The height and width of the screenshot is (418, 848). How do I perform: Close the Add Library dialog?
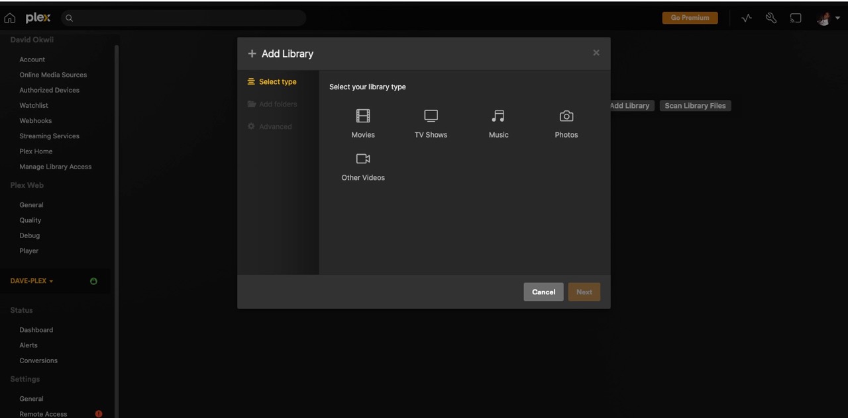point(596,53)
